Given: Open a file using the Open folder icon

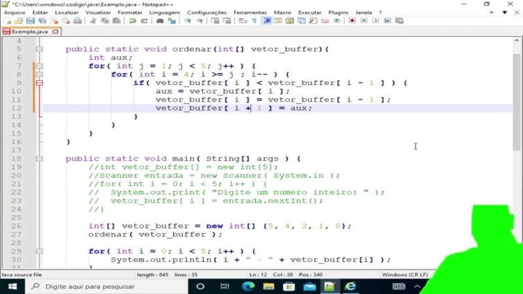Looking at the screenshot, I should pos(18,21).
